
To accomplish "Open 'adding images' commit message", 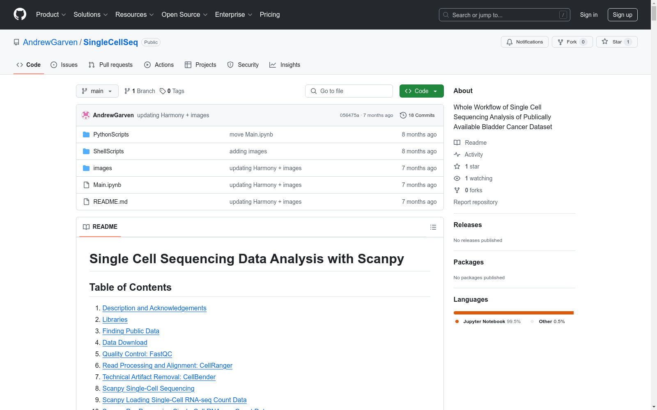I will coord(248,151).
